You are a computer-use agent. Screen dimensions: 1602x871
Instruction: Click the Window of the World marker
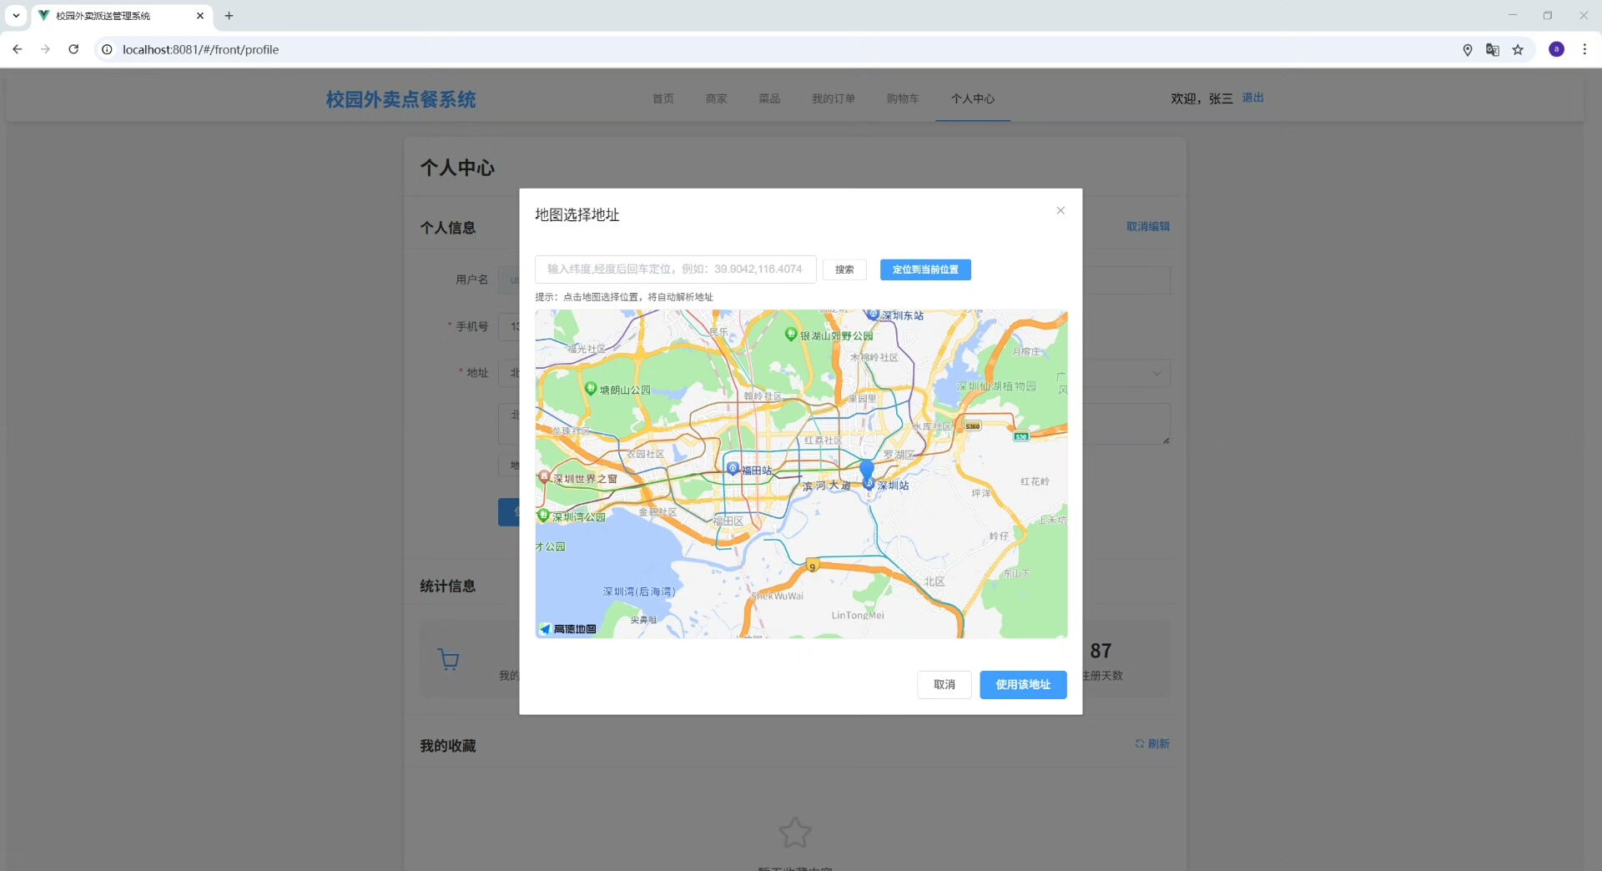[x=544, y=477]
